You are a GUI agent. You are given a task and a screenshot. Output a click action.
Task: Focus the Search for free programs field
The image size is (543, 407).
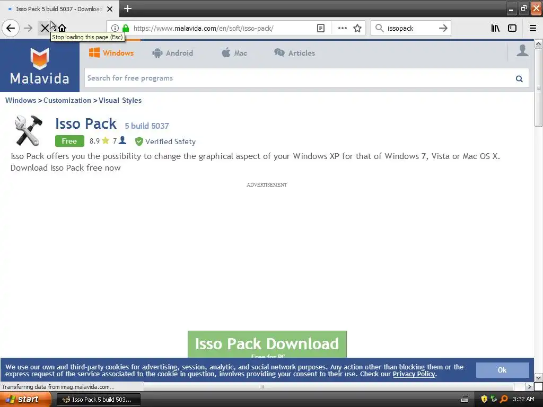click(299, 78)
